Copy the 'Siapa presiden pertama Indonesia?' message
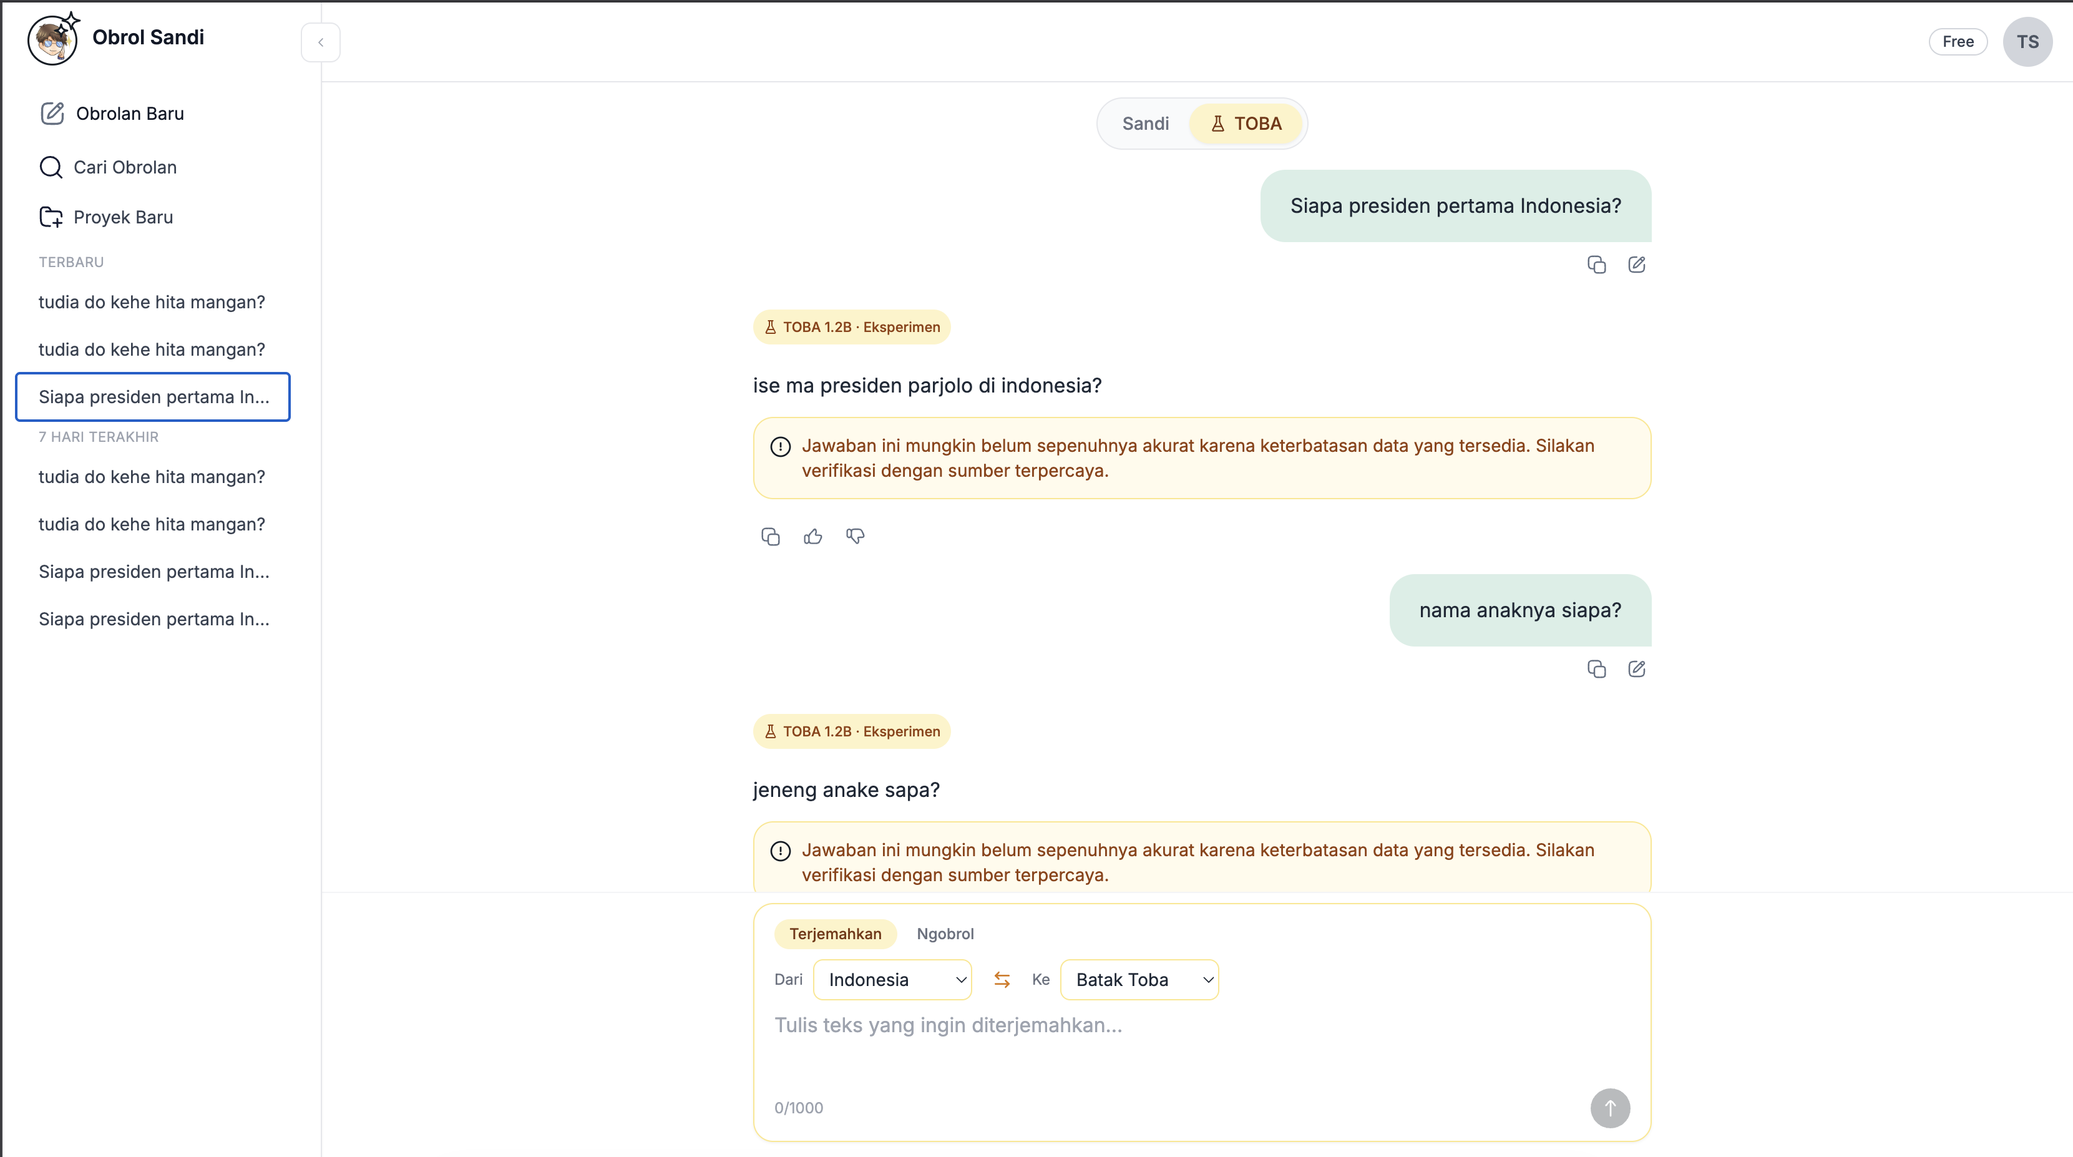This screenshot has width=2073, height=1157. point(1597,265)
